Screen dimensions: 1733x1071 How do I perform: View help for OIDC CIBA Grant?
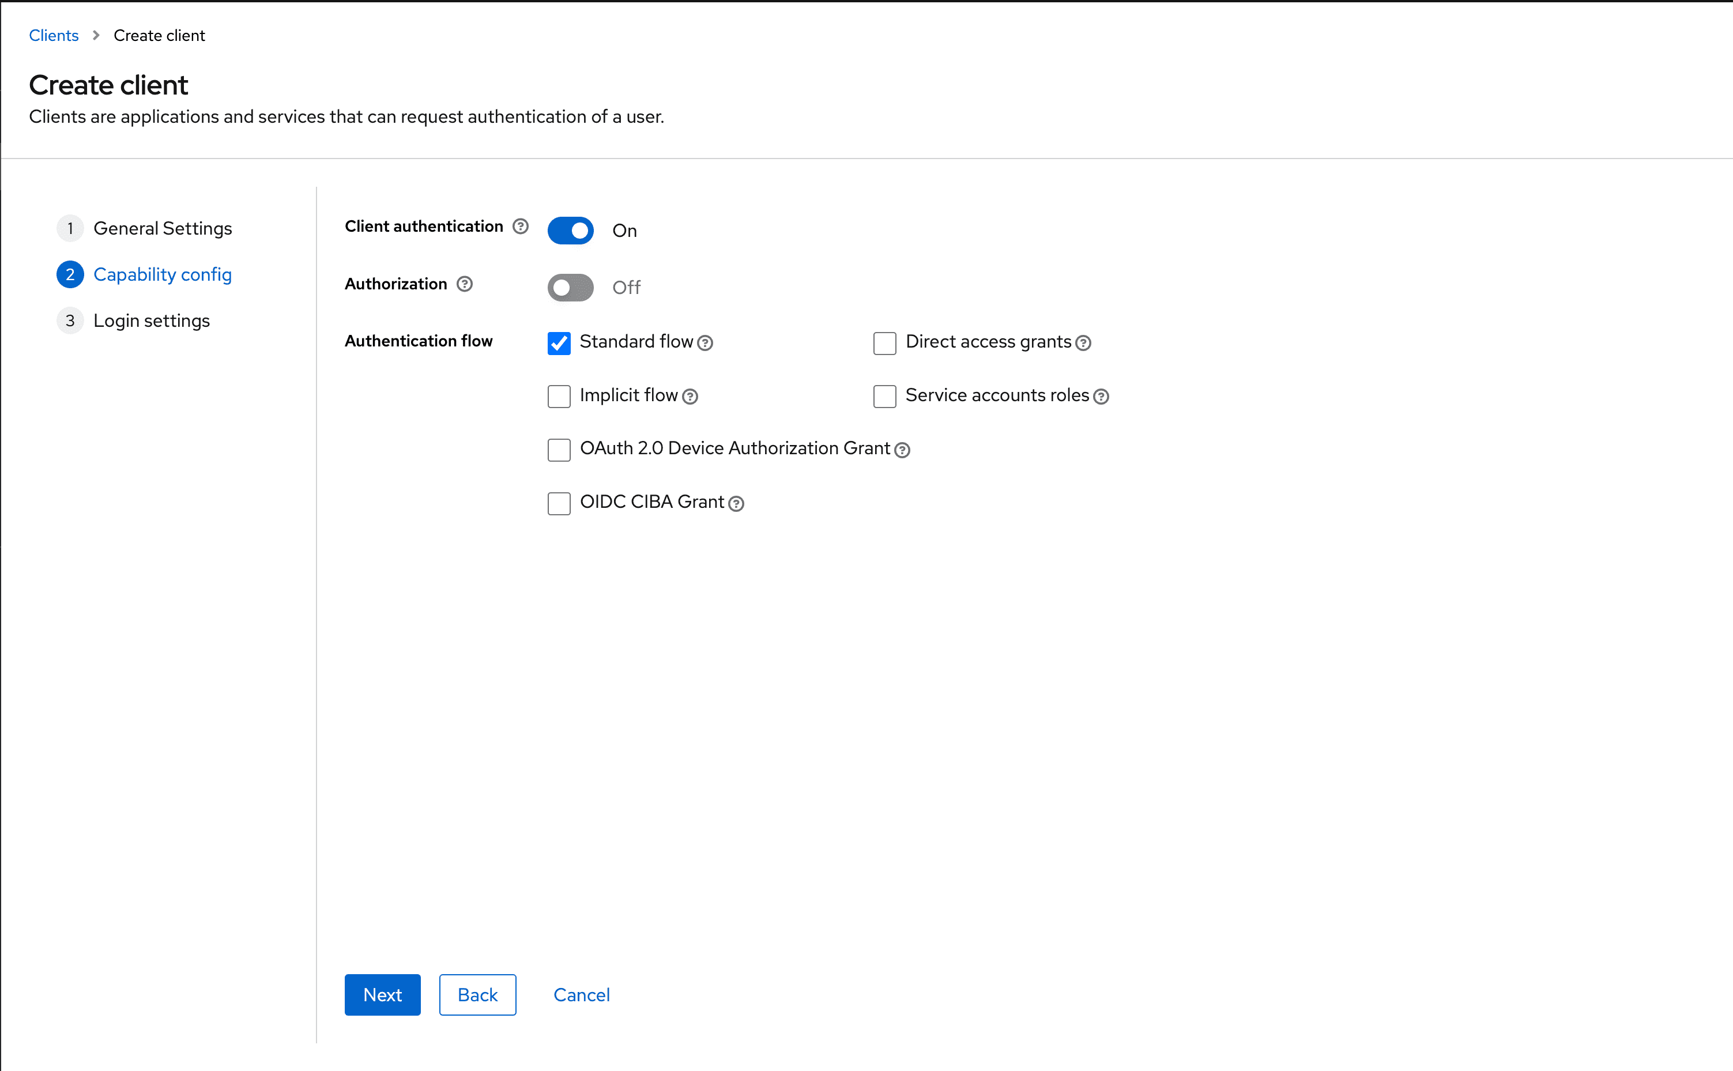(x=737, y=504)
